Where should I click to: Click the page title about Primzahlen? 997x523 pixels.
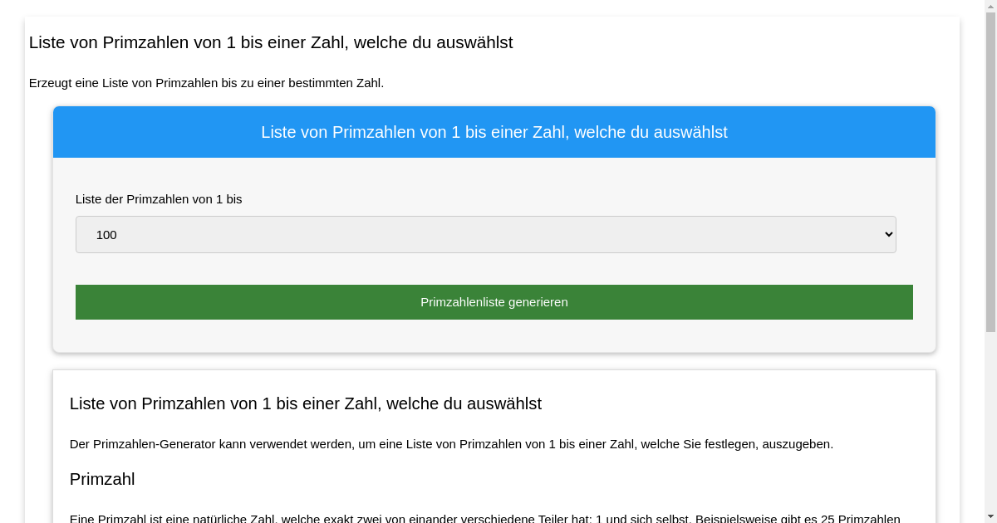coord(271,42)
